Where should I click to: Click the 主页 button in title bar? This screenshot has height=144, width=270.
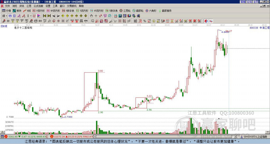coord(255,2)
